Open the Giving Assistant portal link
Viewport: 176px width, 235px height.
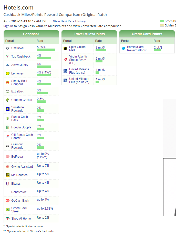[x=22, y=167]
